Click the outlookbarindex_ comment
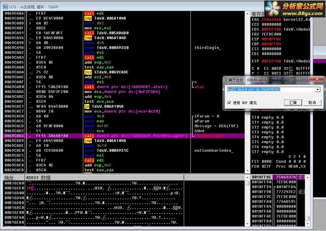Viewport: 326px width, 231px height. [x=214, y=151]
